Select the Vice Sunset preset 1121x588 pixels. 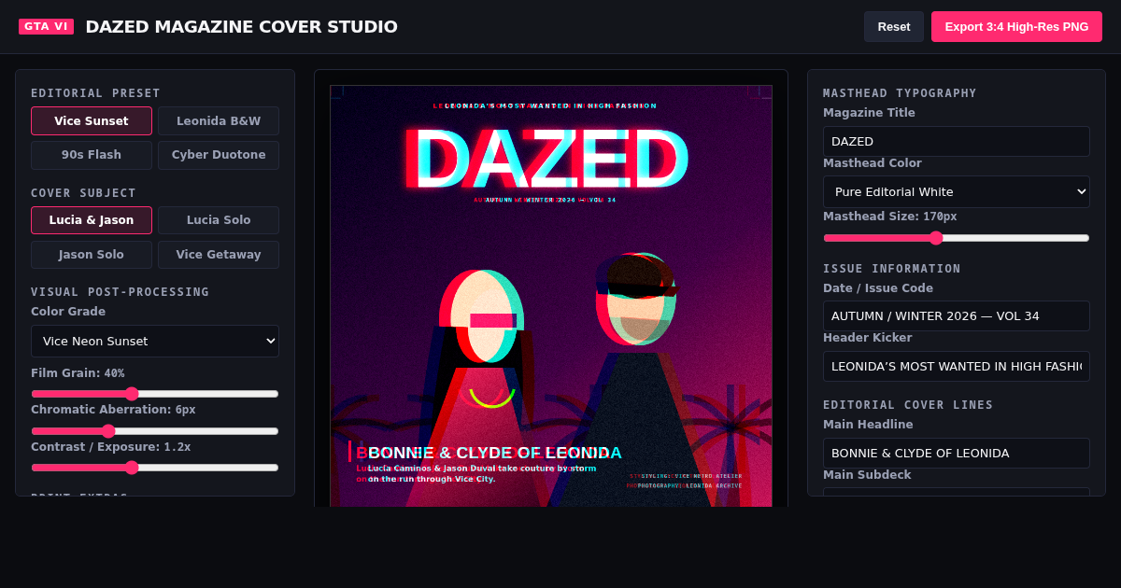[92, 120]
